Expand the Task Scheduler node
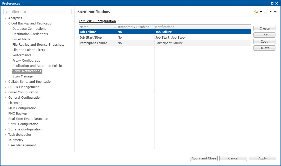Image resolution: width=281 pixels, height=166 pixels. click(6, 135)
